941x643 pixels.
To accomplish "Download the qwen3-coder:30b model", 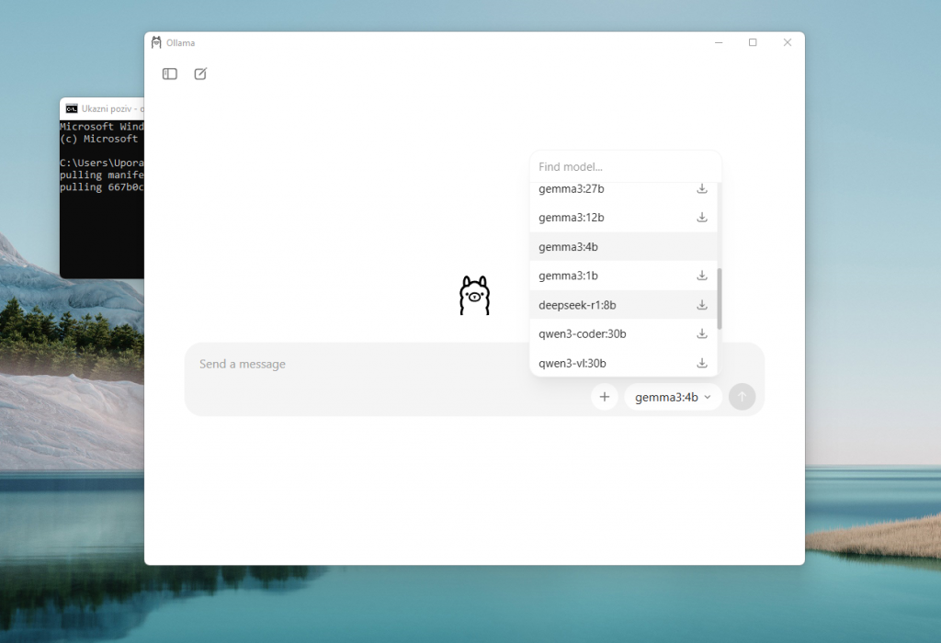I will point(702,333).
